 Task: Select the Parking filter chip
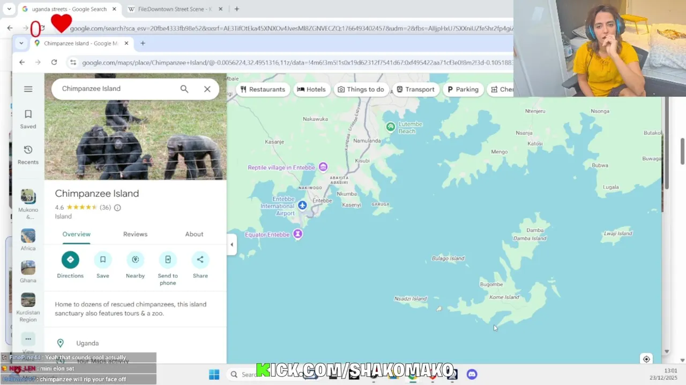463,89
